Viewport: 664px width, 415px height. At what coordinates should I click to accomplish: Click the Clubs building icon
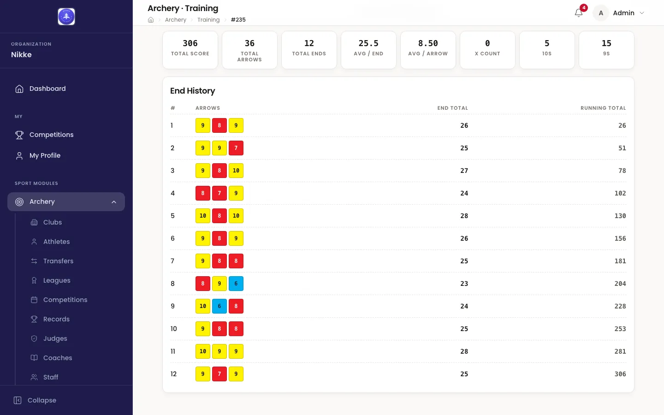[34, 222]
